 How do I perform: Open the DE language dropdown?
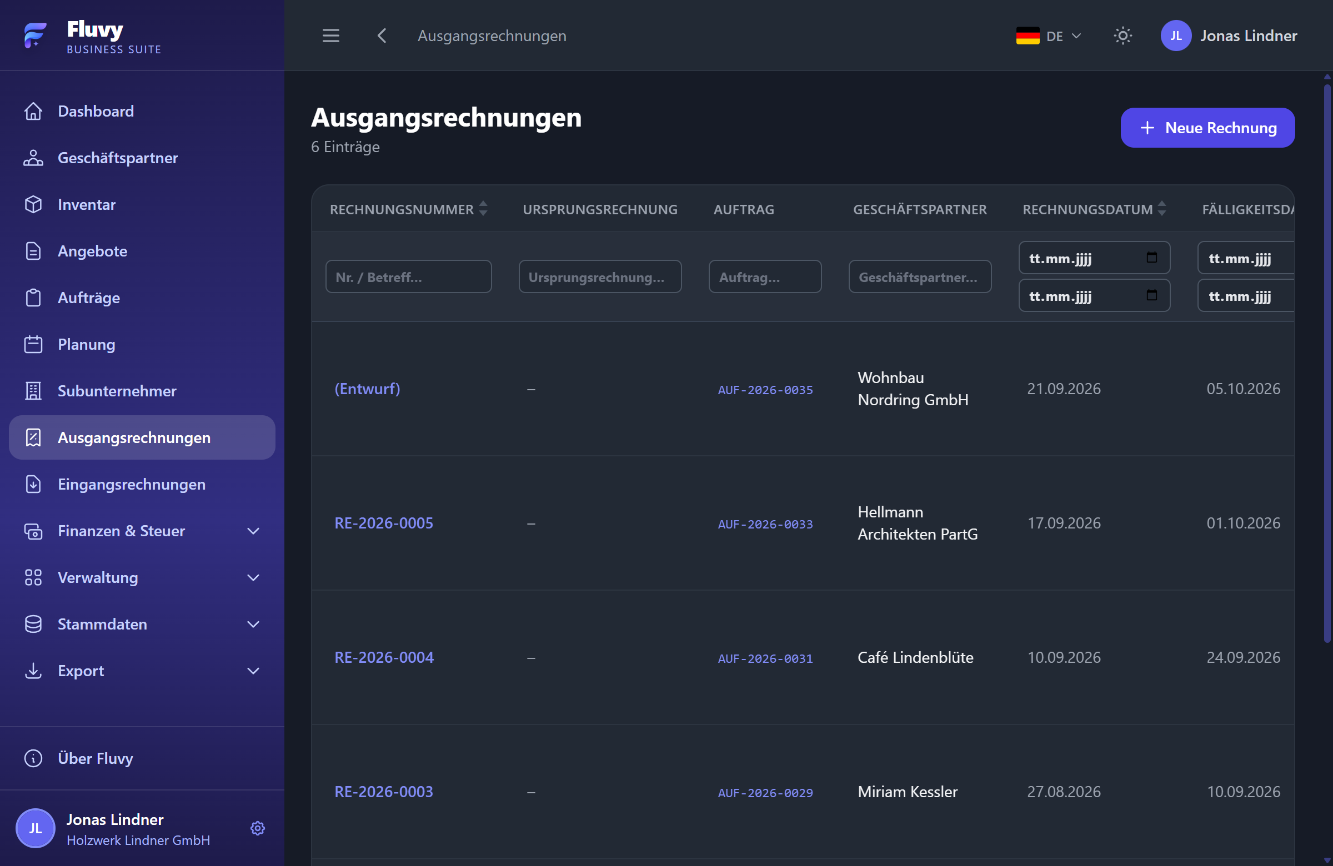[x=1049, y=36]
